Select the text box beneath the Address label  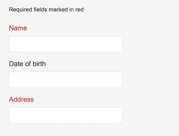tap(66, 115)
